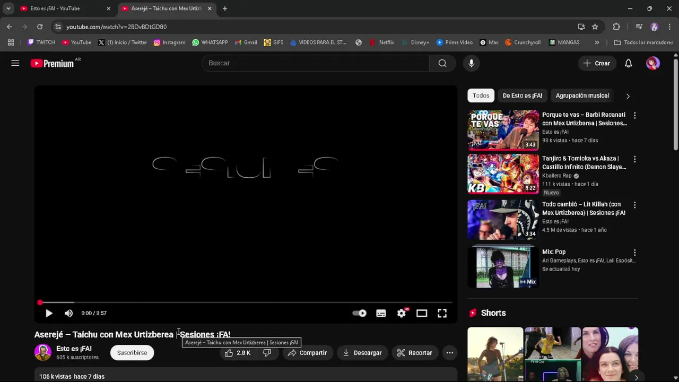Open the Disney+ bookmark

(415, 42)
